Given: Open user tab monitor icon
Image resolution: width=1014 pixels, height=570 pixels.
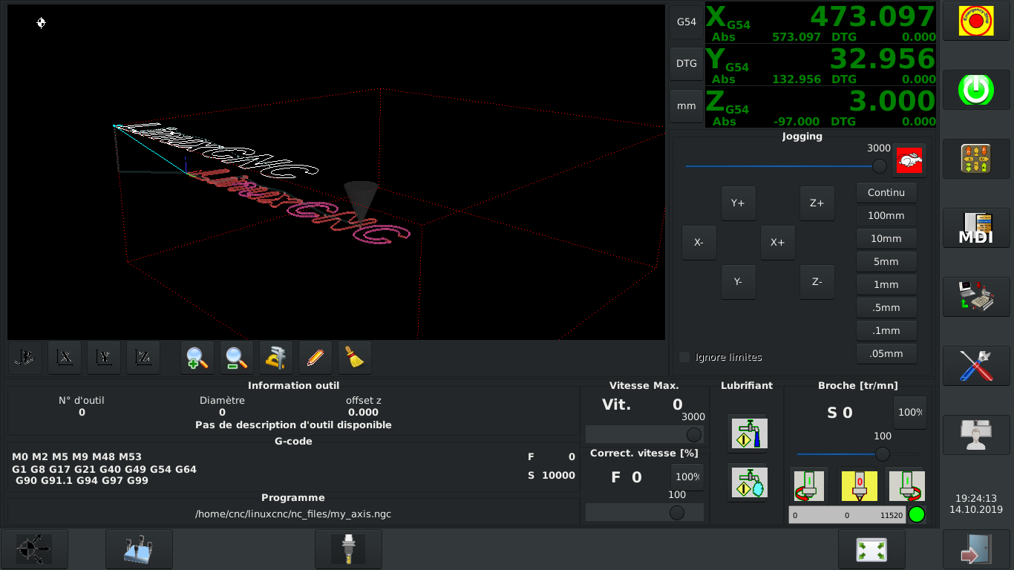Looking at the screenshot, I should [x=976, y=435].
